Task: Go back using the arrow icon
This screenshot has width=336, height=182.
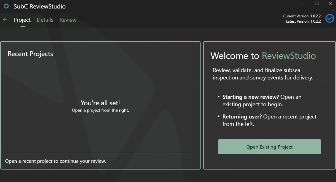Action: [x=5, y=20]
